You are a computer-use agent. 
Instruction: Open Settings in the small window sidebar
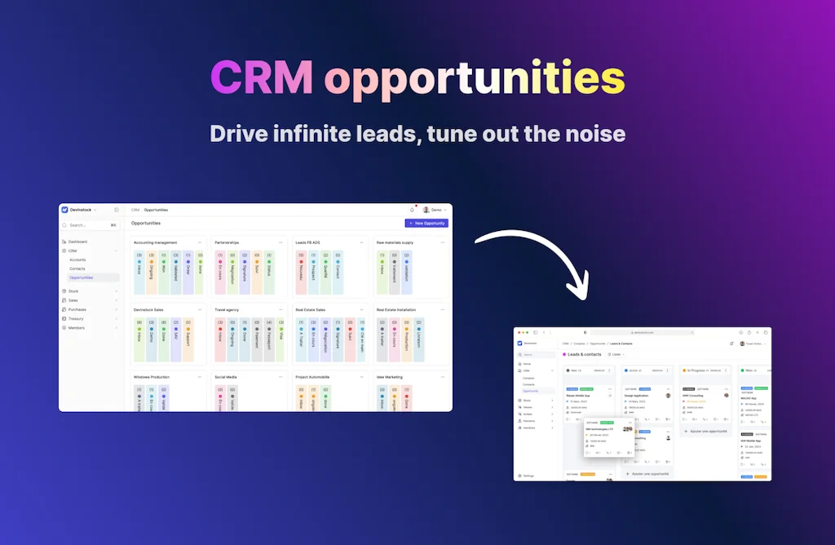(528, 475)
